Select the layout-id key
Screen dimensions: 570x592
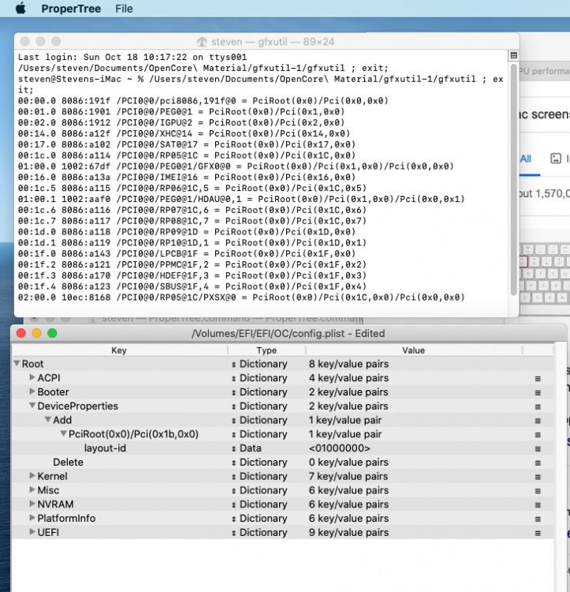105,448
